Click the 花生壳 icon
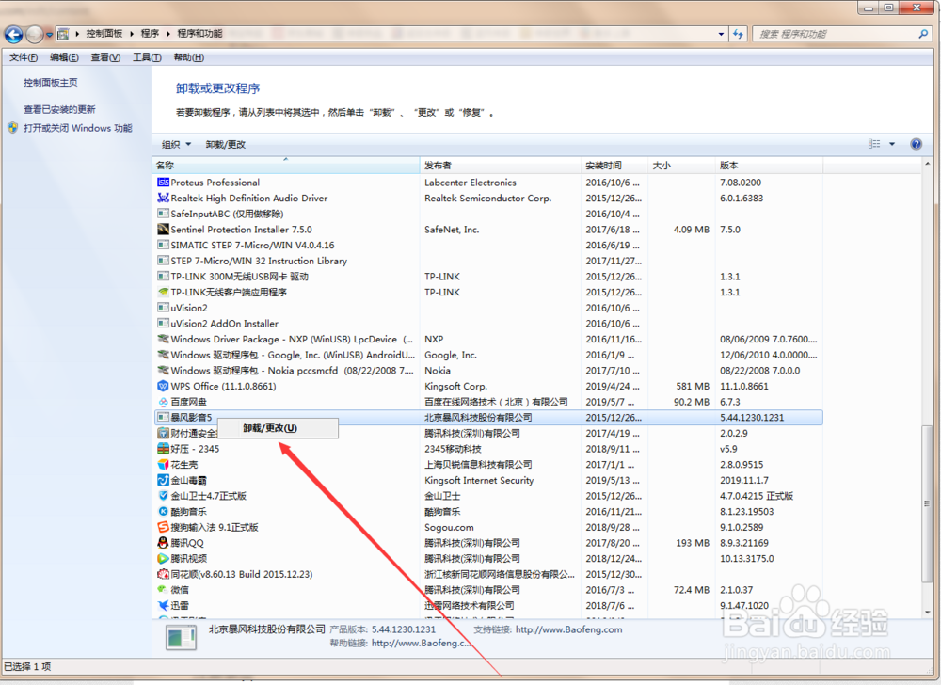Viewport: 941px width, 685px height. point(163,464)
